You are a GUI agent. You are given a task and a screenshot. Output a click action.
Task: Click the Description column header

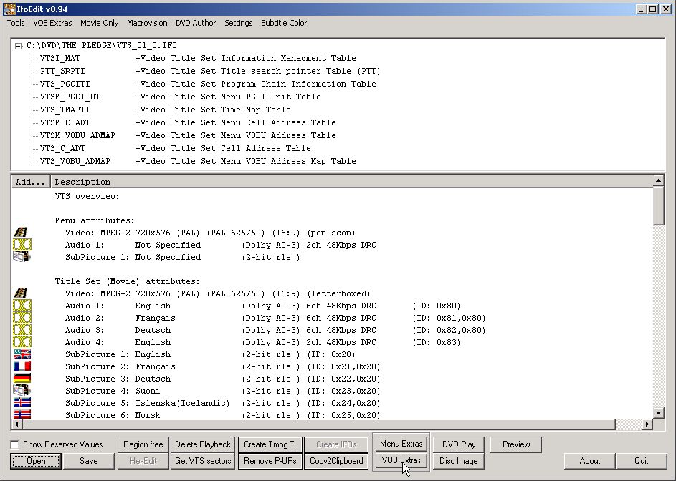click(x=352, y=182)
